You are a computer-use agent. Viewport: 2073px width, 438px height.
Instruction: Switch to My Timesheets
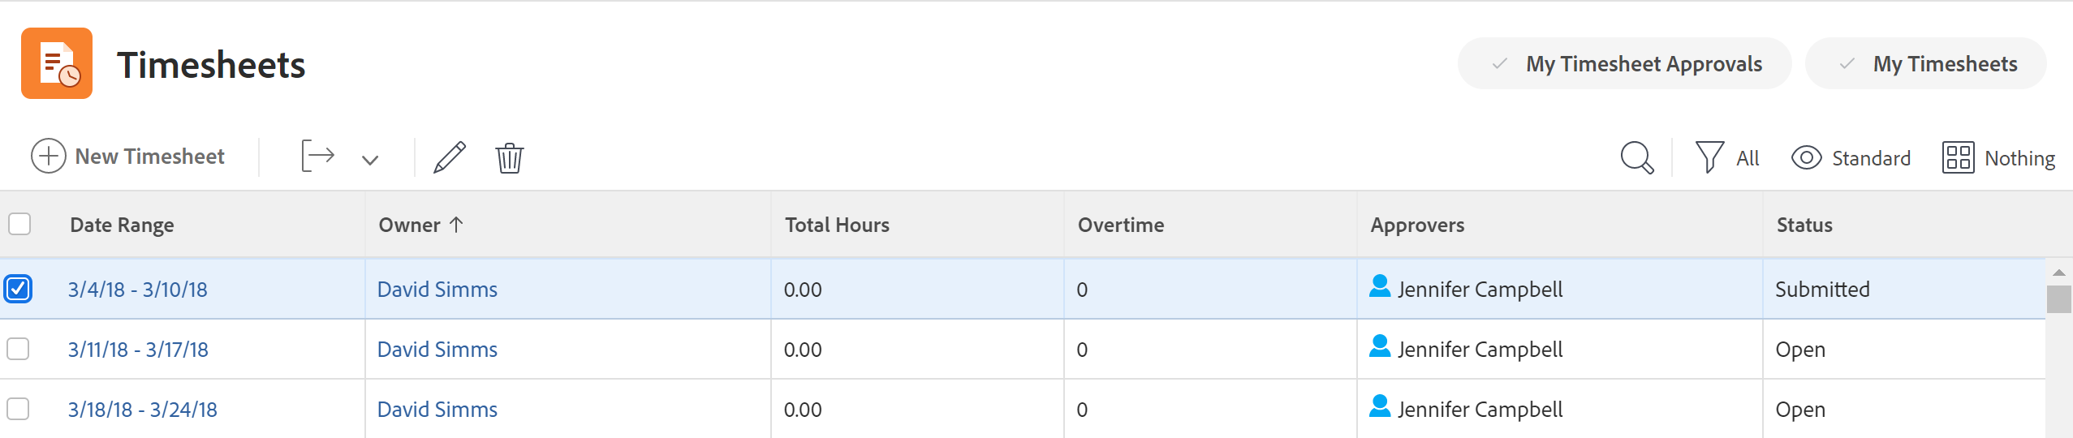click(1925, 63)
